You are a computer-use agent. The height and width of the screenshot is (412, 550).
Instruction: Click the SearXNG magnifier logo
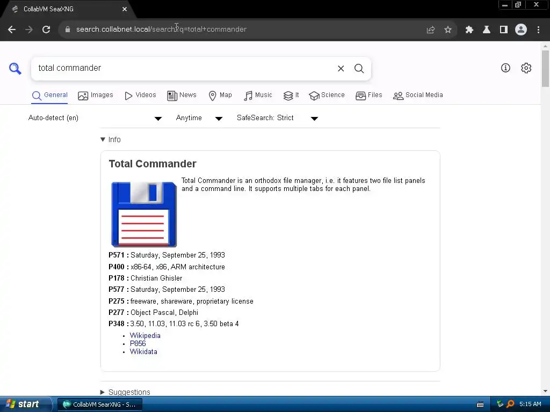pyautogui.click(x=15, y=68)
